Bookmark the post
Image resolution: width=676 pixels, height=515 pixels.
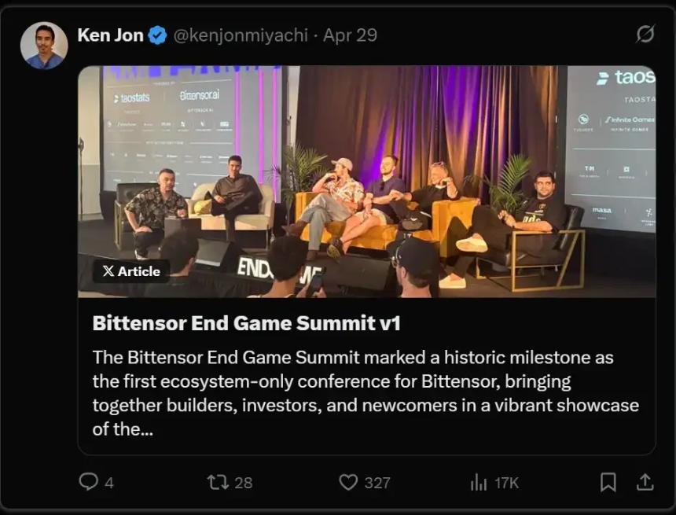608,481
